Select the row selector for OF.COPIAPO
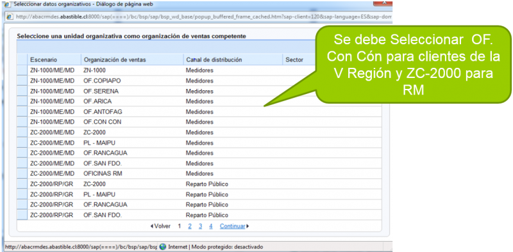This screenshot has height=252, width=513. [22, 81]
